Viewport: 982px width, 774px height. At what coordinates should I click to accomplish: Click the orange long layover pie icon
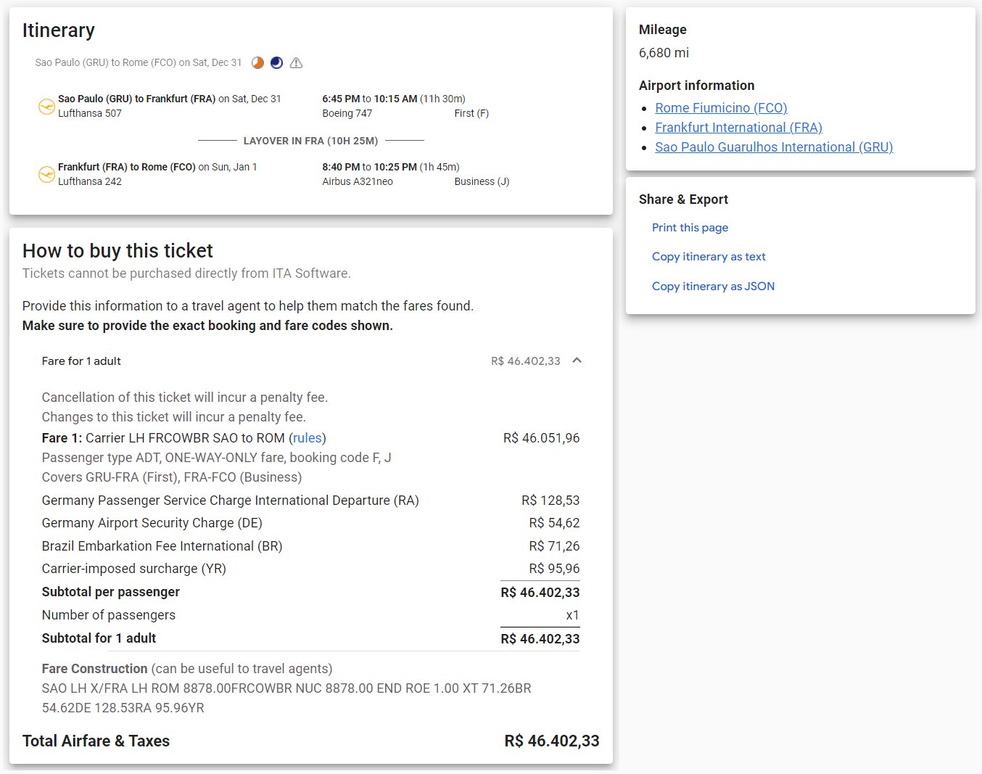pos(257,63)
